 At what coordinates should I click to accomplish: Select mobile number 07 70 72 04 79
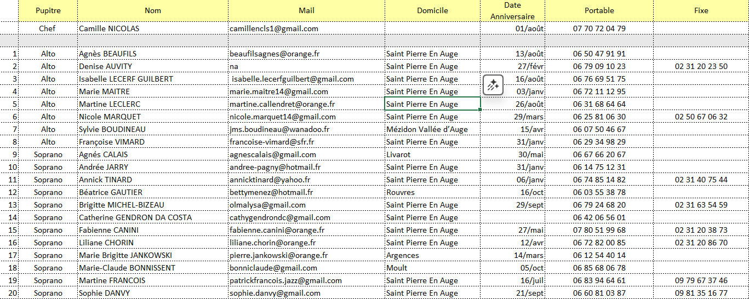tap(599, 28)
